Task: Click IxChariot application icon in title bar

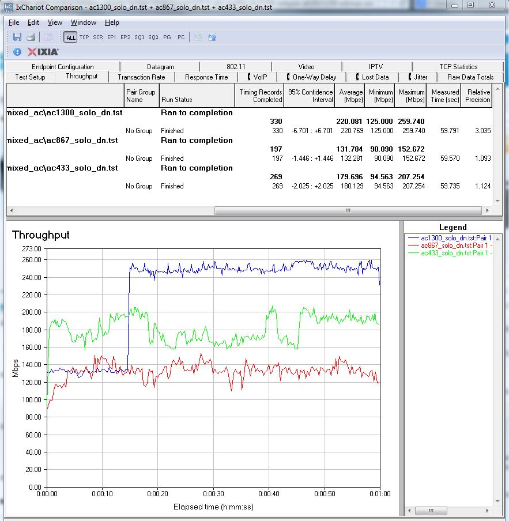Action: coord(8,7)
